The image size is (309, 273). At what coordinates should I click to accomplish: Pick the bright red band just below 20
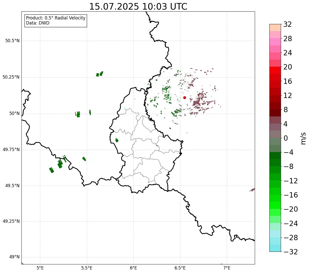click(275, 70)
